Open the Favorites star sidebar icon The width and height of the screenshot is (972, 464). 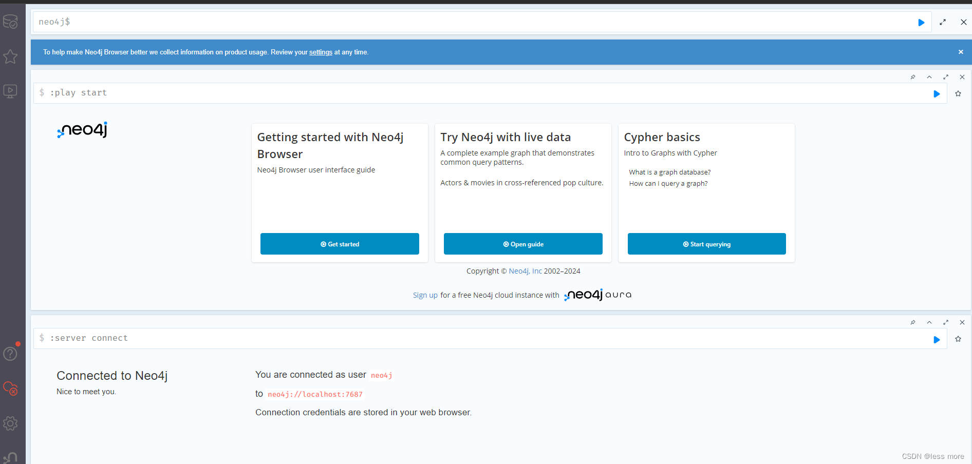(x=10, y=56)
